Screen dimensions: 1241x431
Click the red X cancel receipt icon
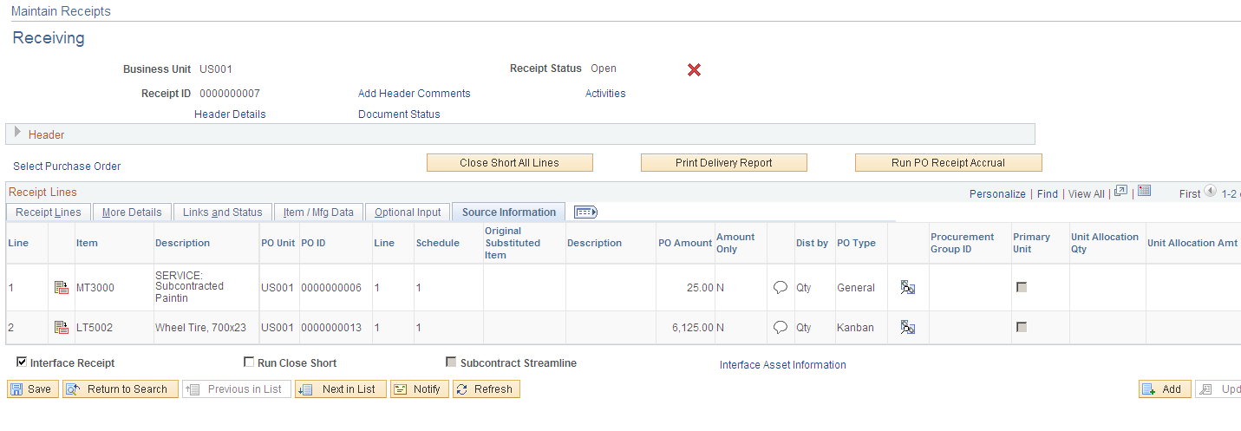click(694, 69)
